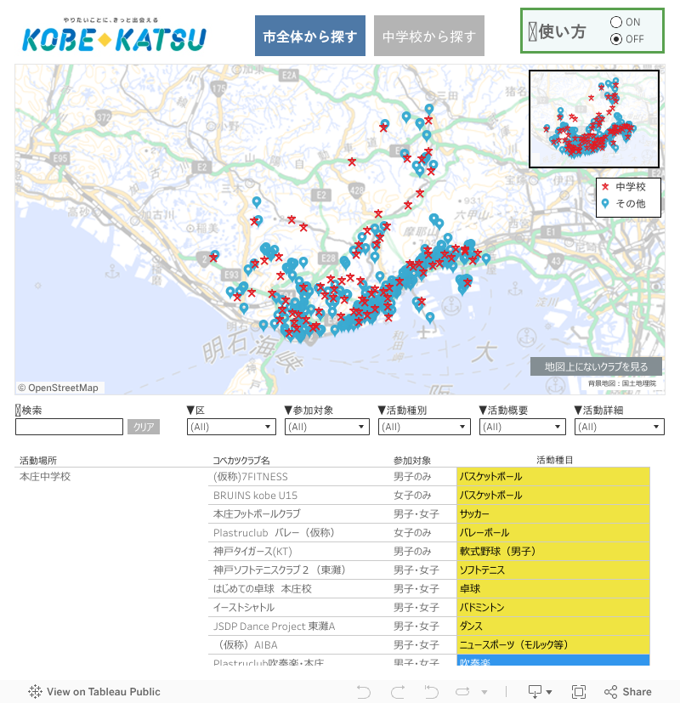Click the Share icon
Screen dimensions: 680x703
(627, 692)
